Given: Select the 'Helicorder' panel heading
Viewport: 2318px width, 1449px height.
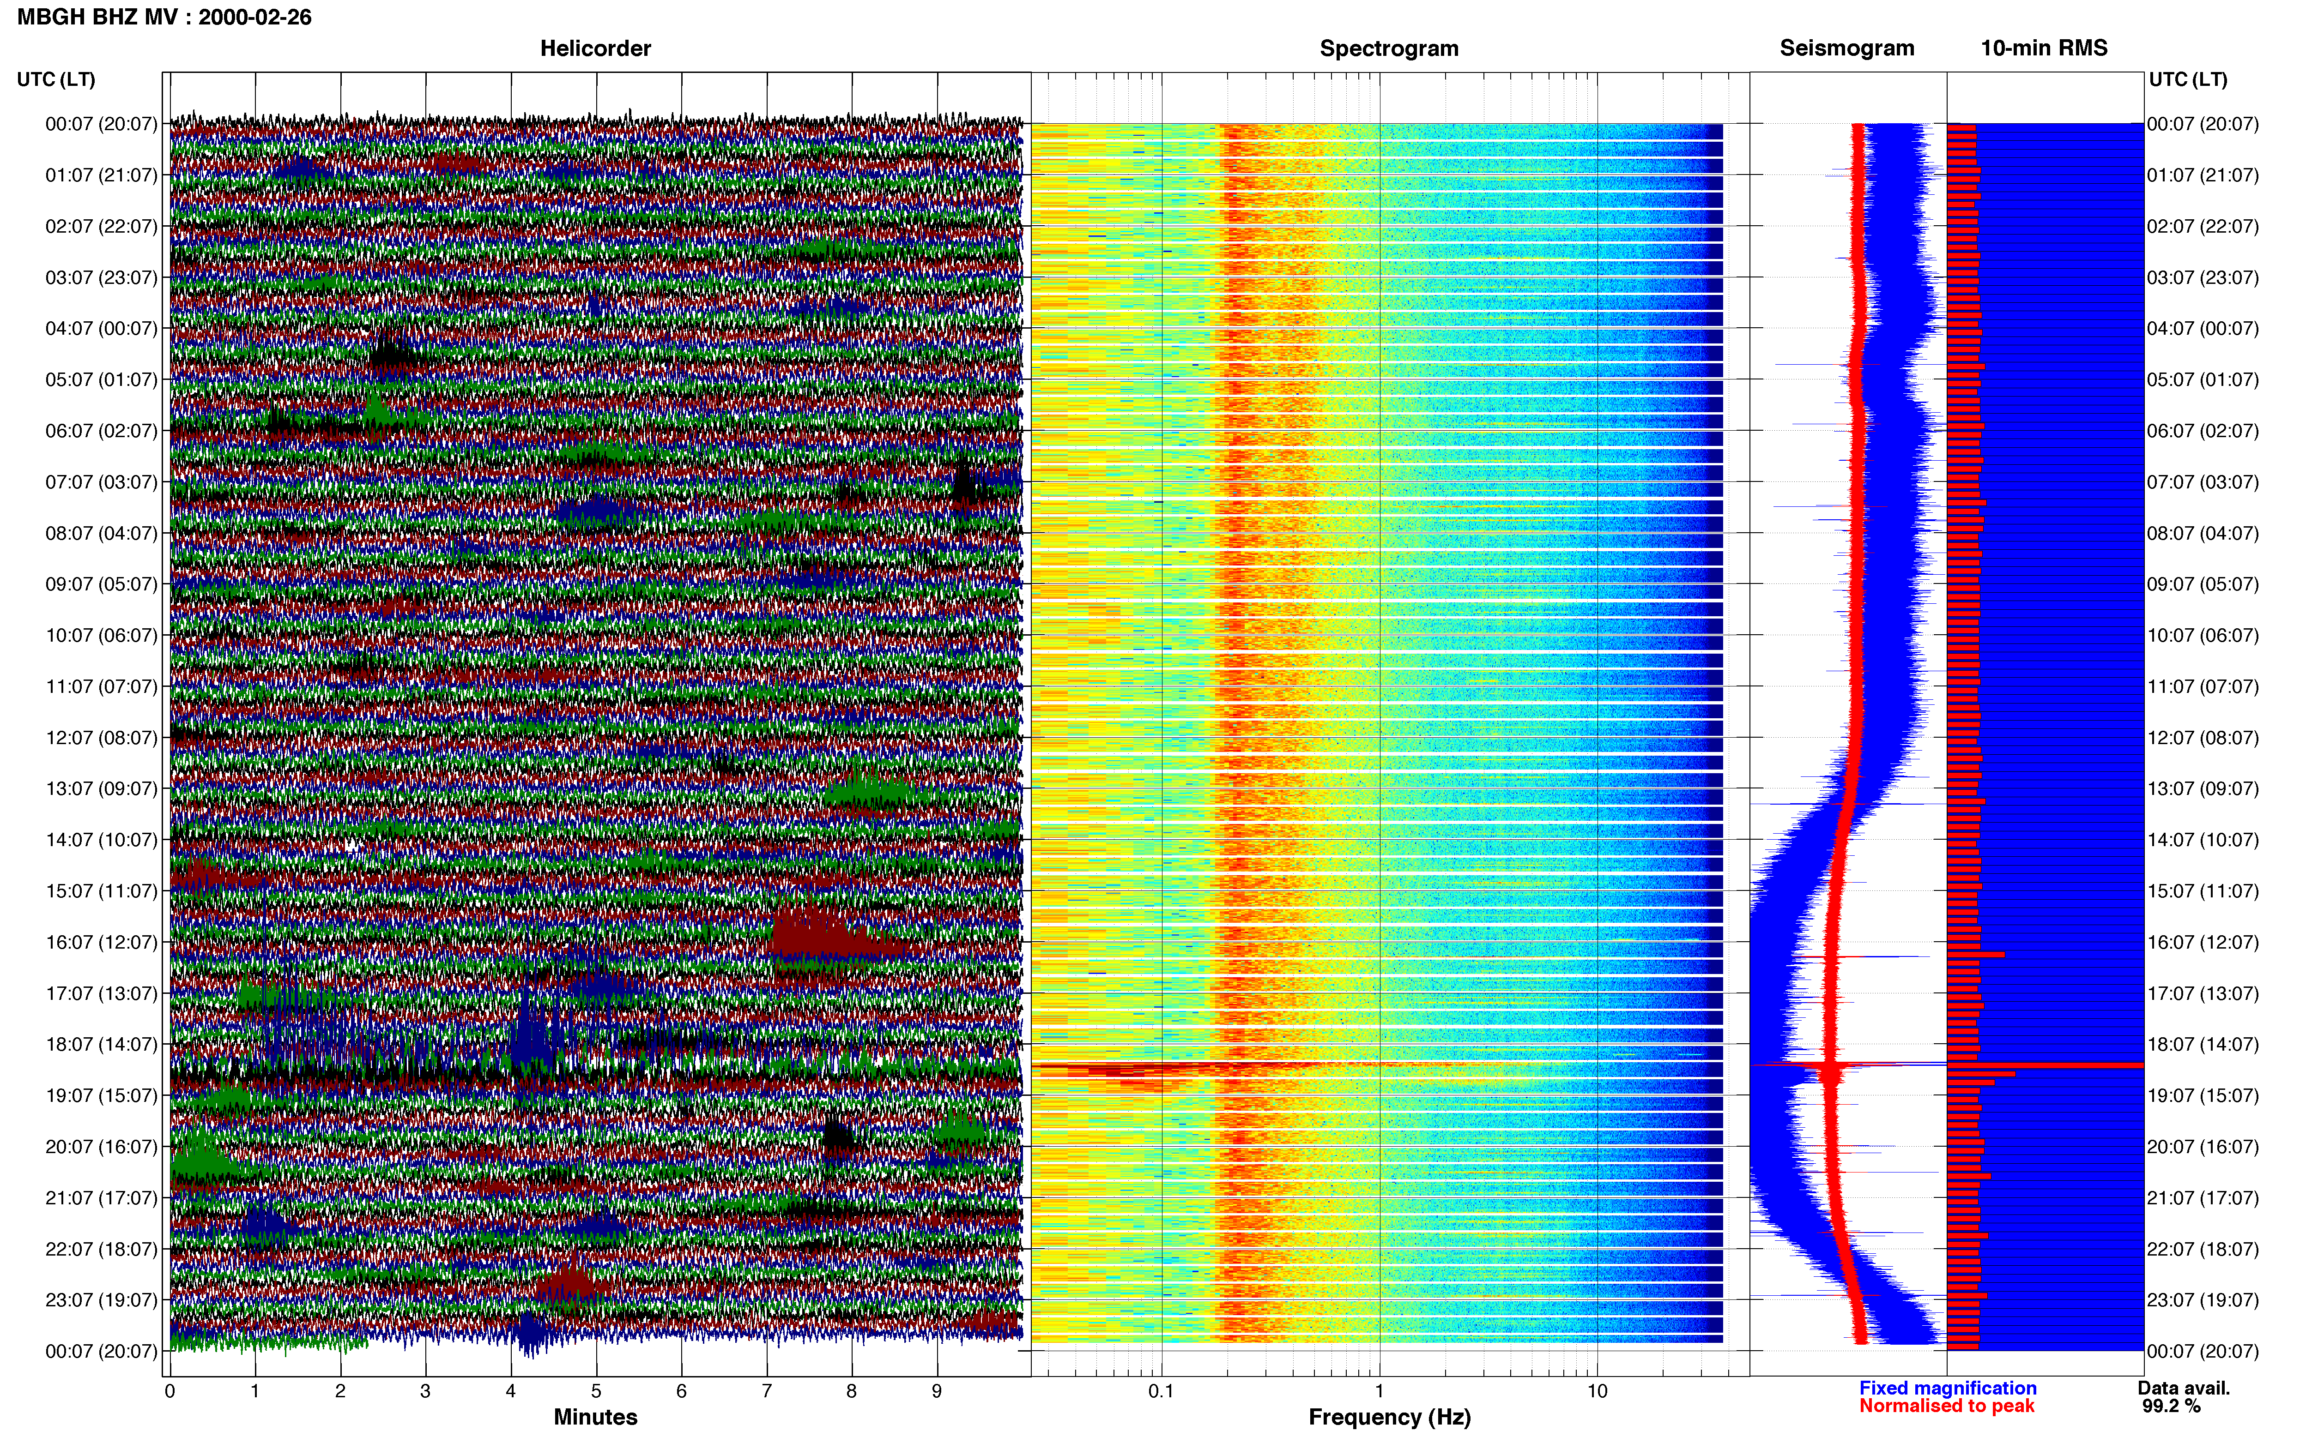Looking at the screenshot, I should [x=595, y=49].
